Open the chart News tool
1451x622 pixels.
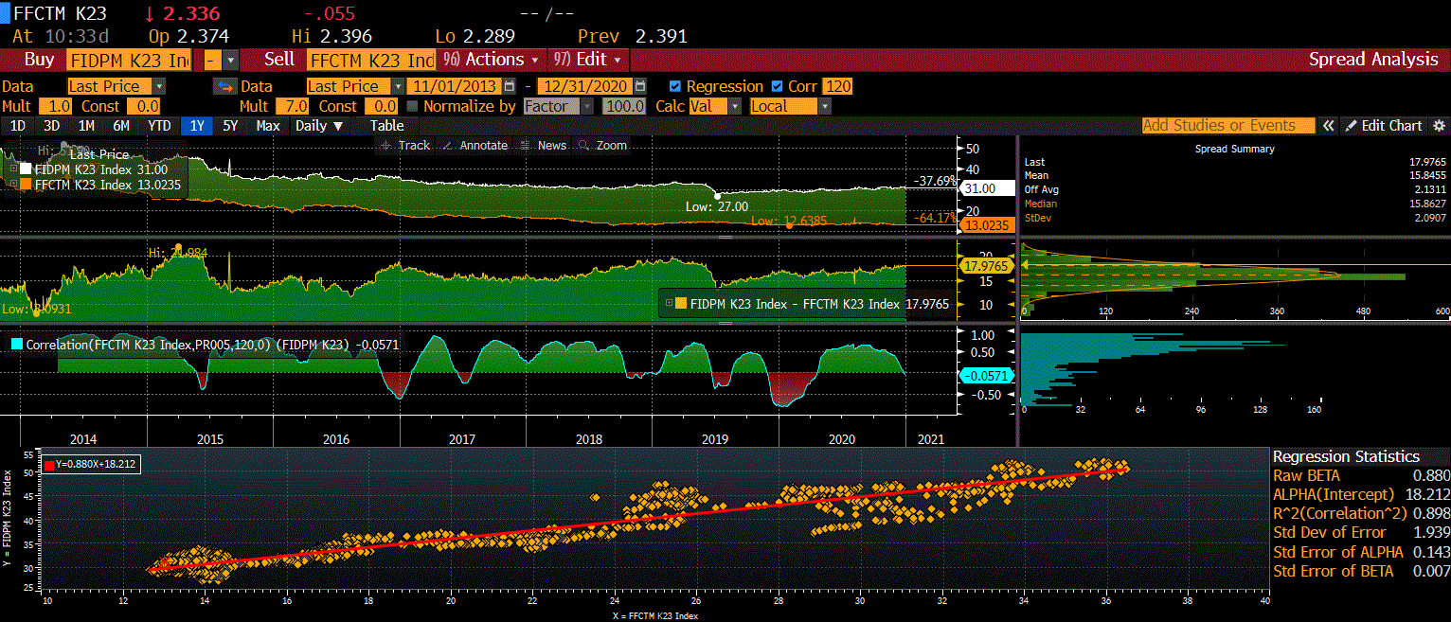coord(545,145)
